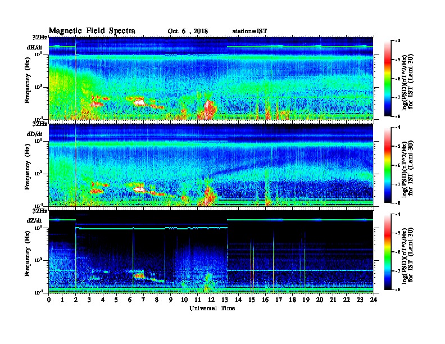Viewport: 445px width, 344px height.
Task: Click the color bar beside the dZ/dt panel
Action: (x=387, y=252)
